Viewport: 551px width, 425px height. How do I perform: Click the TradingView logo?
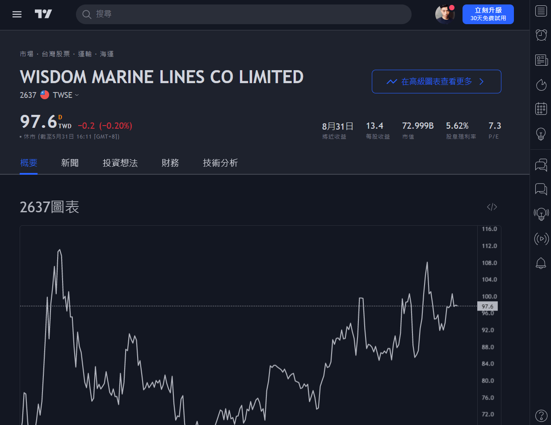[43, 14]
